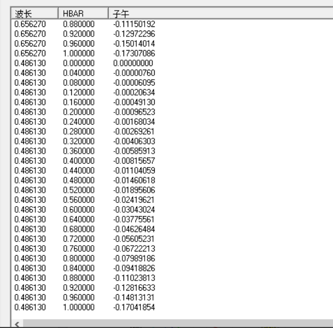The image size is (333, 328).
Task: Select the value 0.00000000 in 子午 column
Action: pyautogui.click(x=133, y=63)
